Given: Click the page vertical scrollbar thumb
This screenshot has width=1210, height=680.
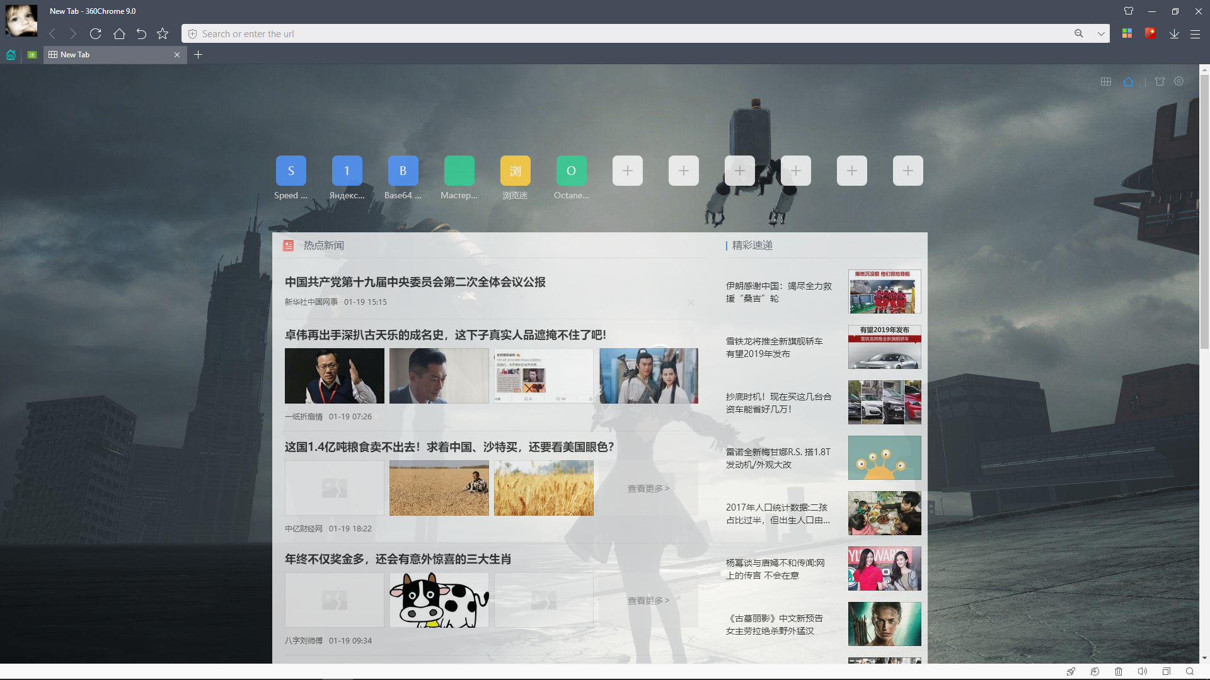Looking at the screenshot, I should tap(1204, 211).
